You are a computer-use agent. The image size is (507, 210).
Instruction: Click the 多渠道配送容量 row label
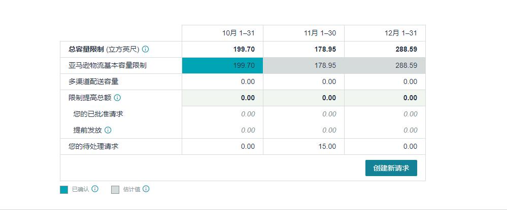[93, 81]
